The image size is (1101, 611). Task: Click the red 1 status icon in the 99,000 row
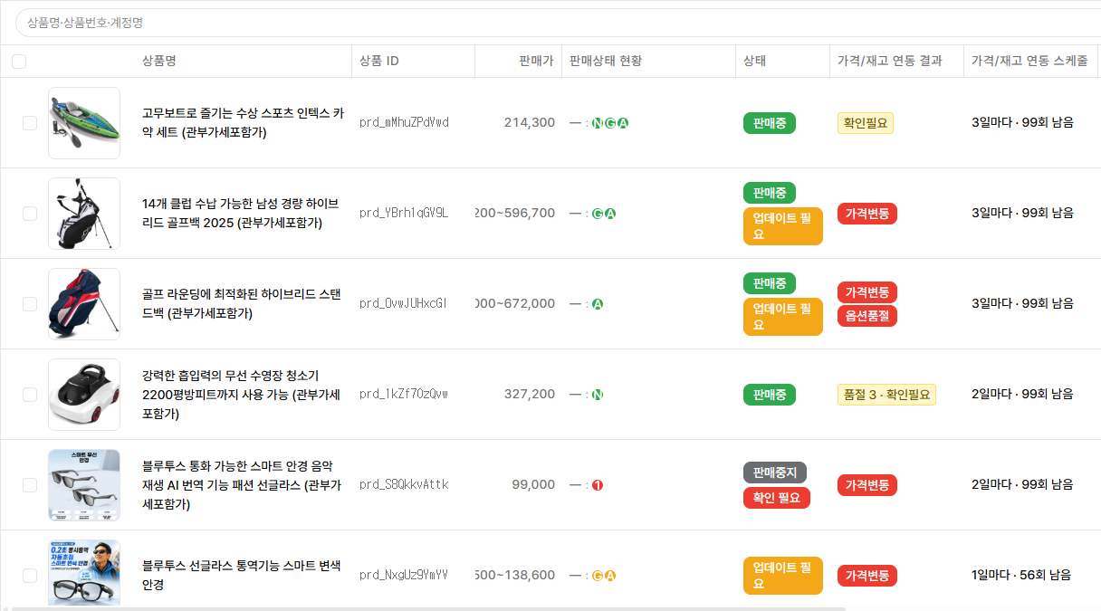pos(598,485)
